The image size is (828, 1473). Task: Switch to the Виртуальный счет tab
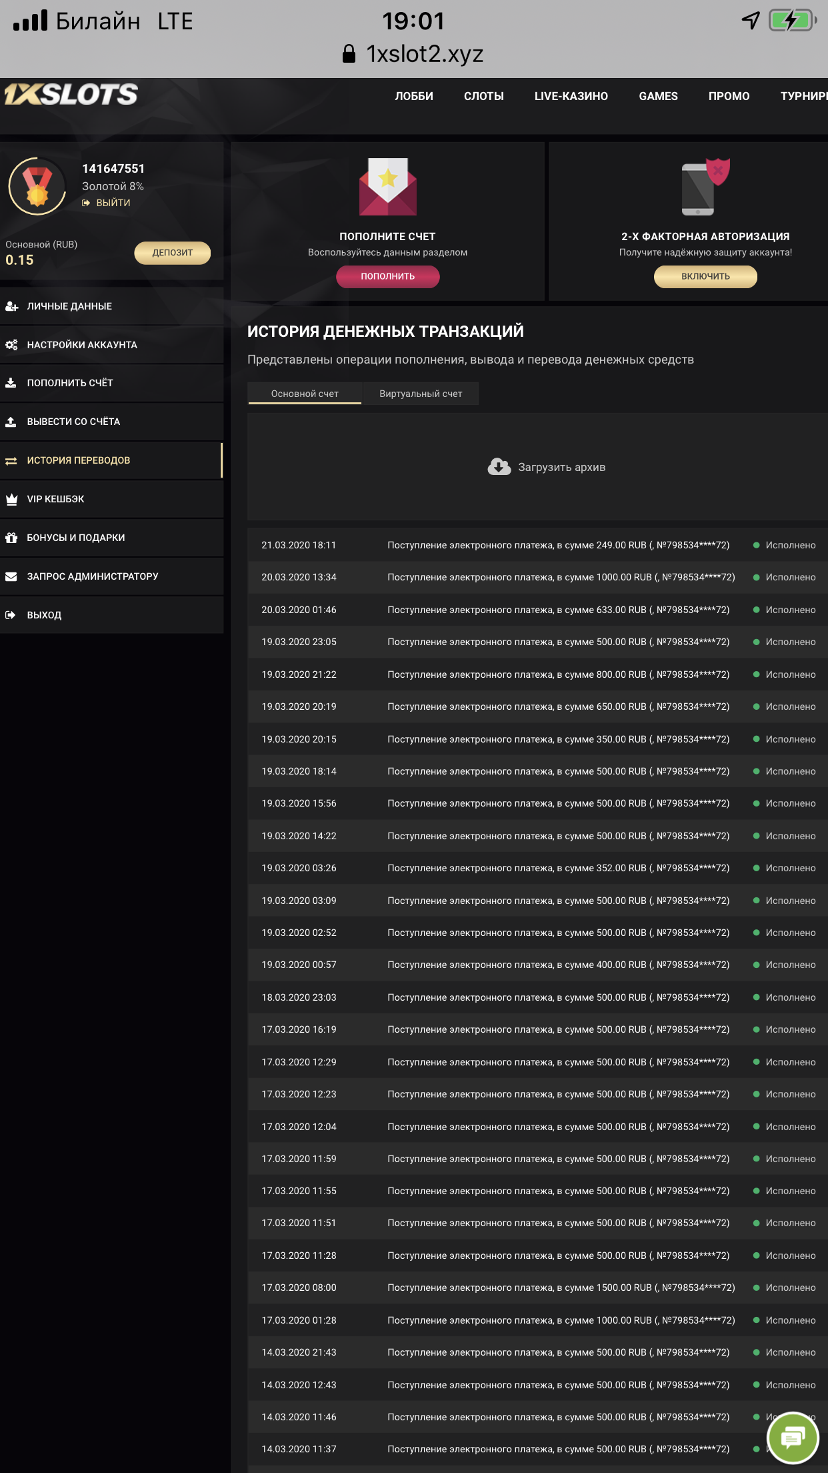point(421,394)
